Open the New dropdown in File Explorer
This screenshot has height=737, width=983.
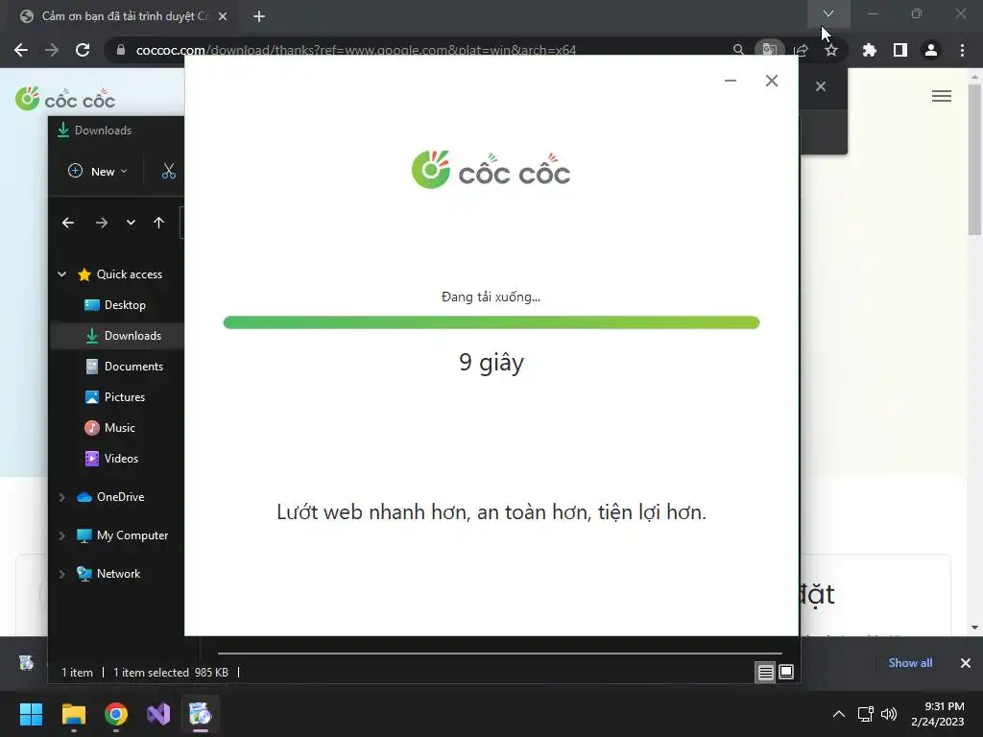click(x=98, y=171)
